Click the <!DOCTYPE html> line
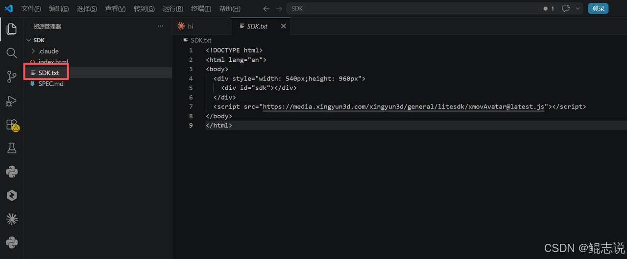 tap(234, 50)
